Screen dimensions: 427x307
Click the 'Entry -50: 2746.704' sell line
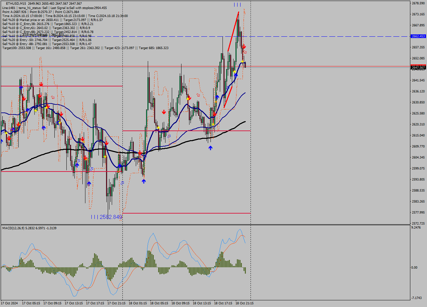coord(47,40)
